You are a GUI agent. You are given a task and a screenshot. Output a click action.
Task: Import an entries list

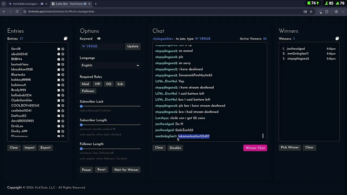tap(30, 148)
